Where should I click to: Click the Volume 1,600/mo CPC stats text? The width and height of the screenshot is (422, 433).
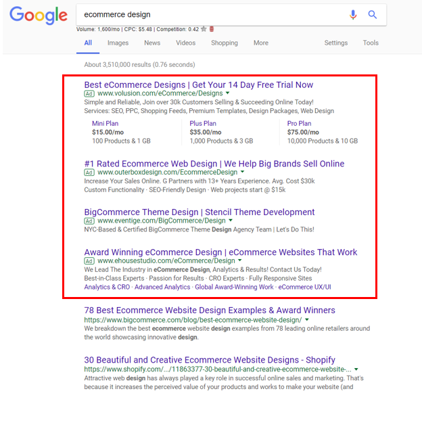click(137, 29)
